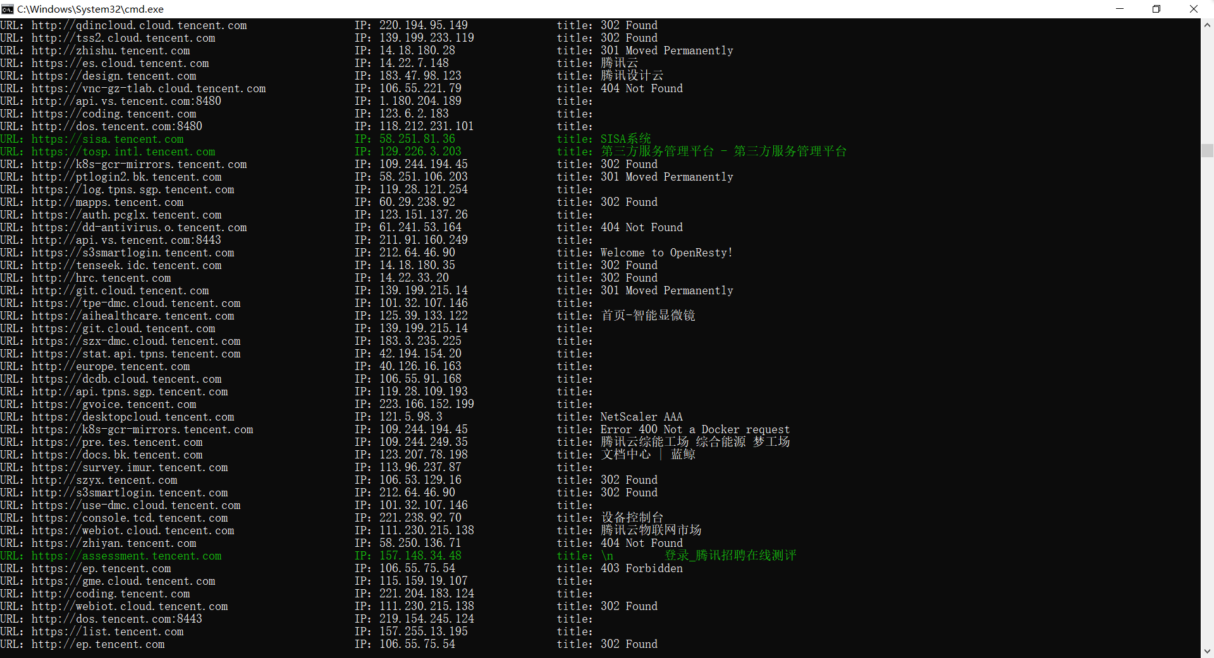Click the cmd.exe icon in title bar
The width and height of the screenshot is (1214, 658).
[8, 9]
